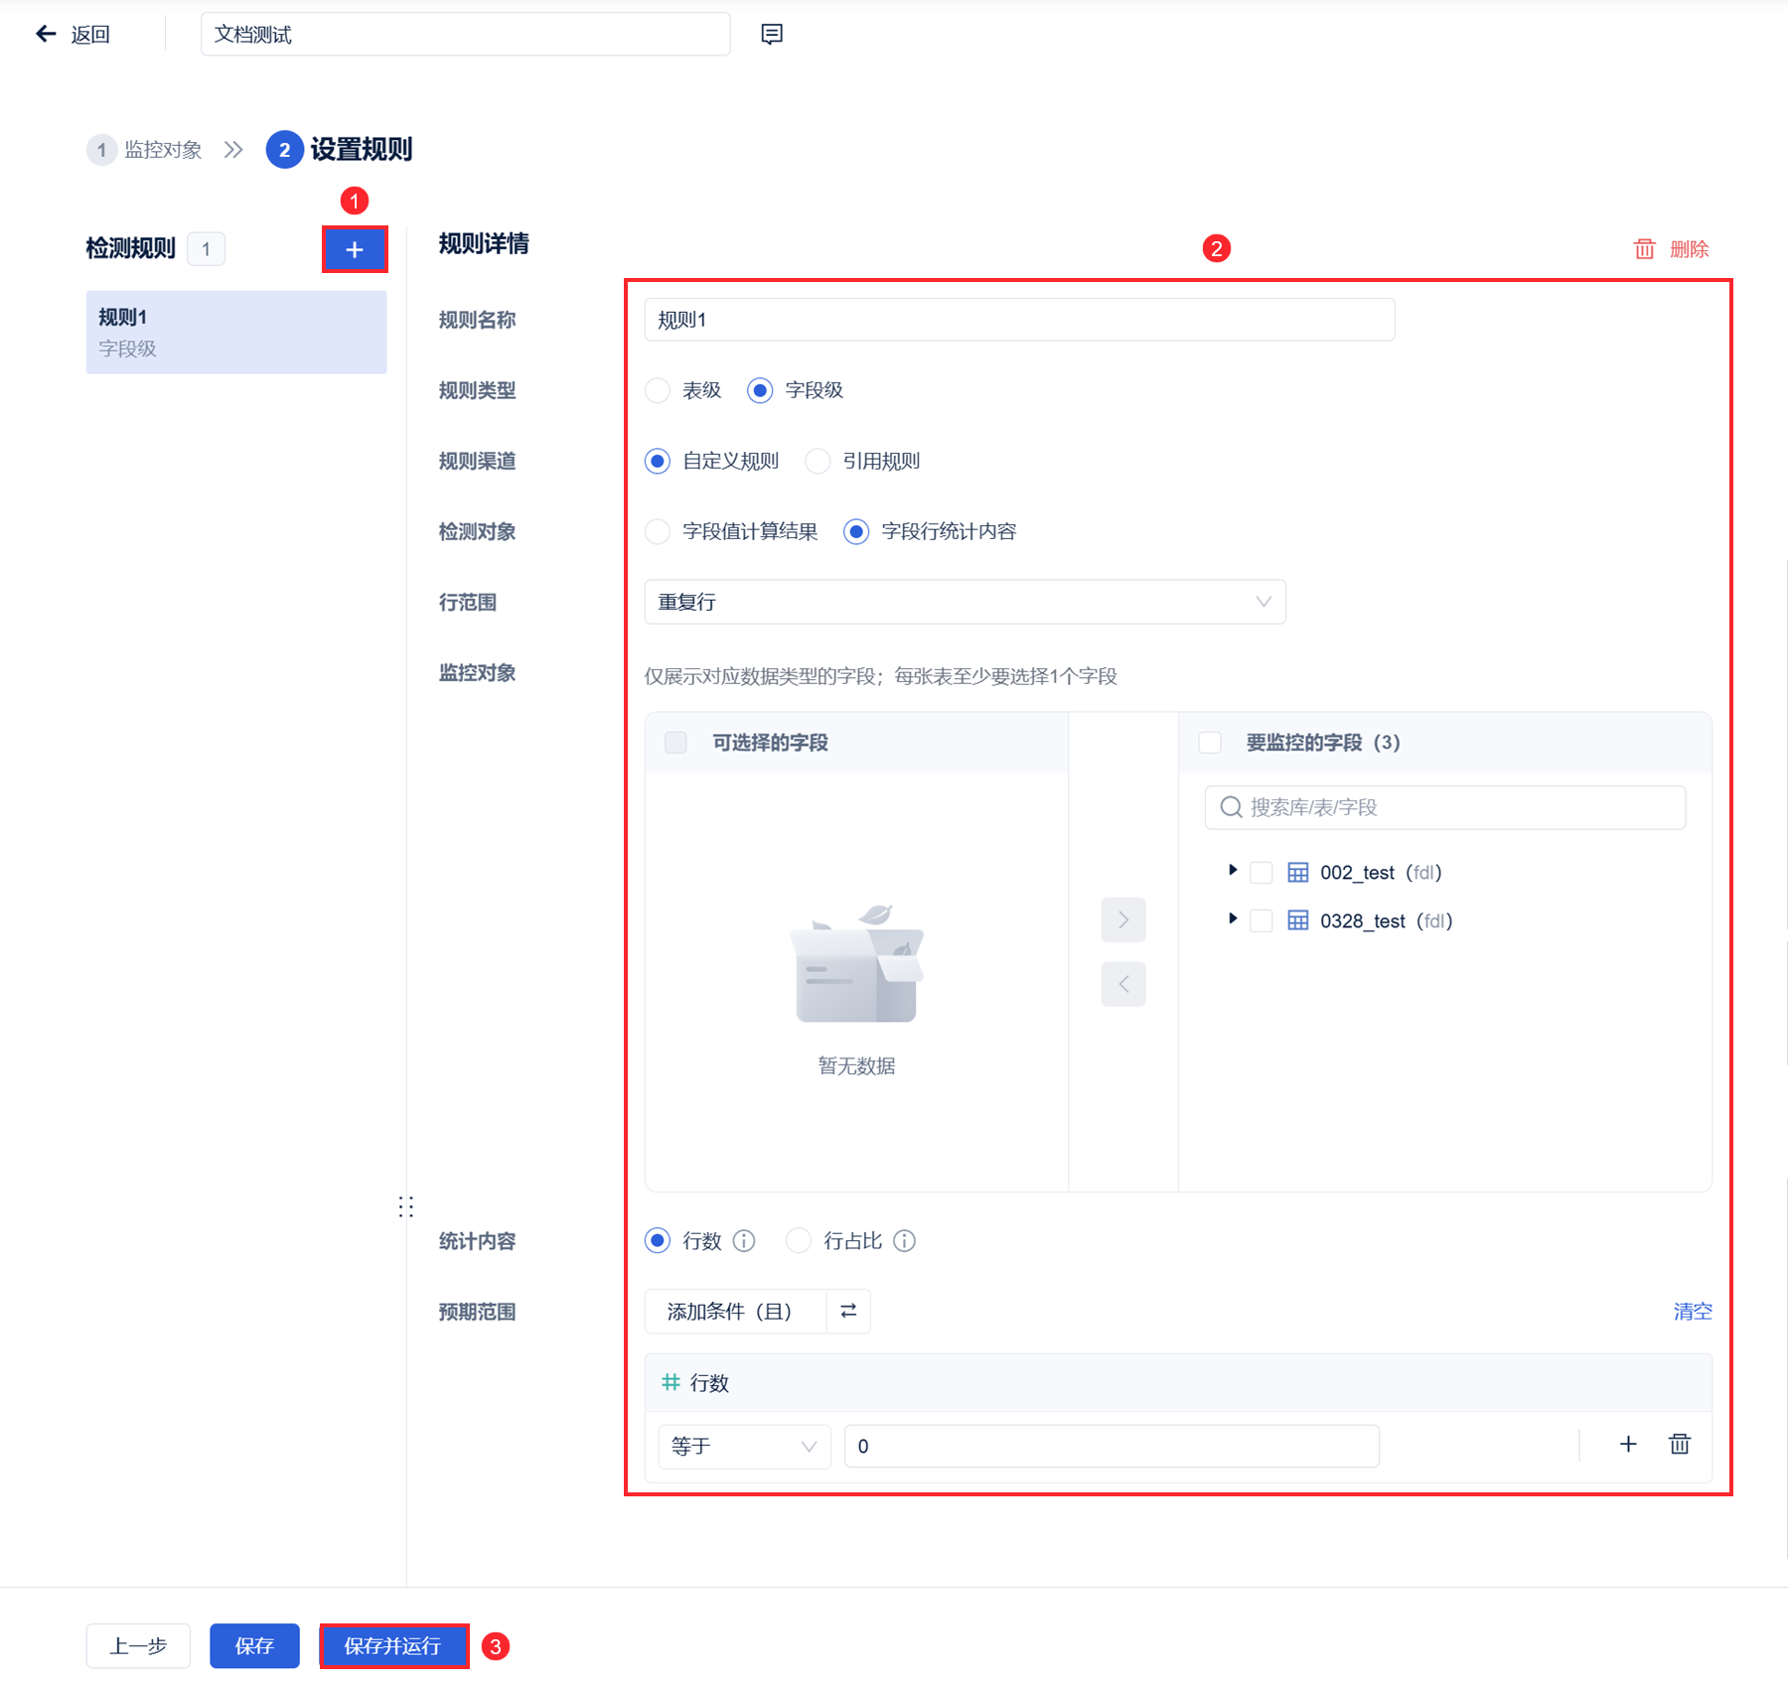The image size is (1788, 1684).
Task: Click the 暂无数据 empty label
Action: coord(857,1066)
